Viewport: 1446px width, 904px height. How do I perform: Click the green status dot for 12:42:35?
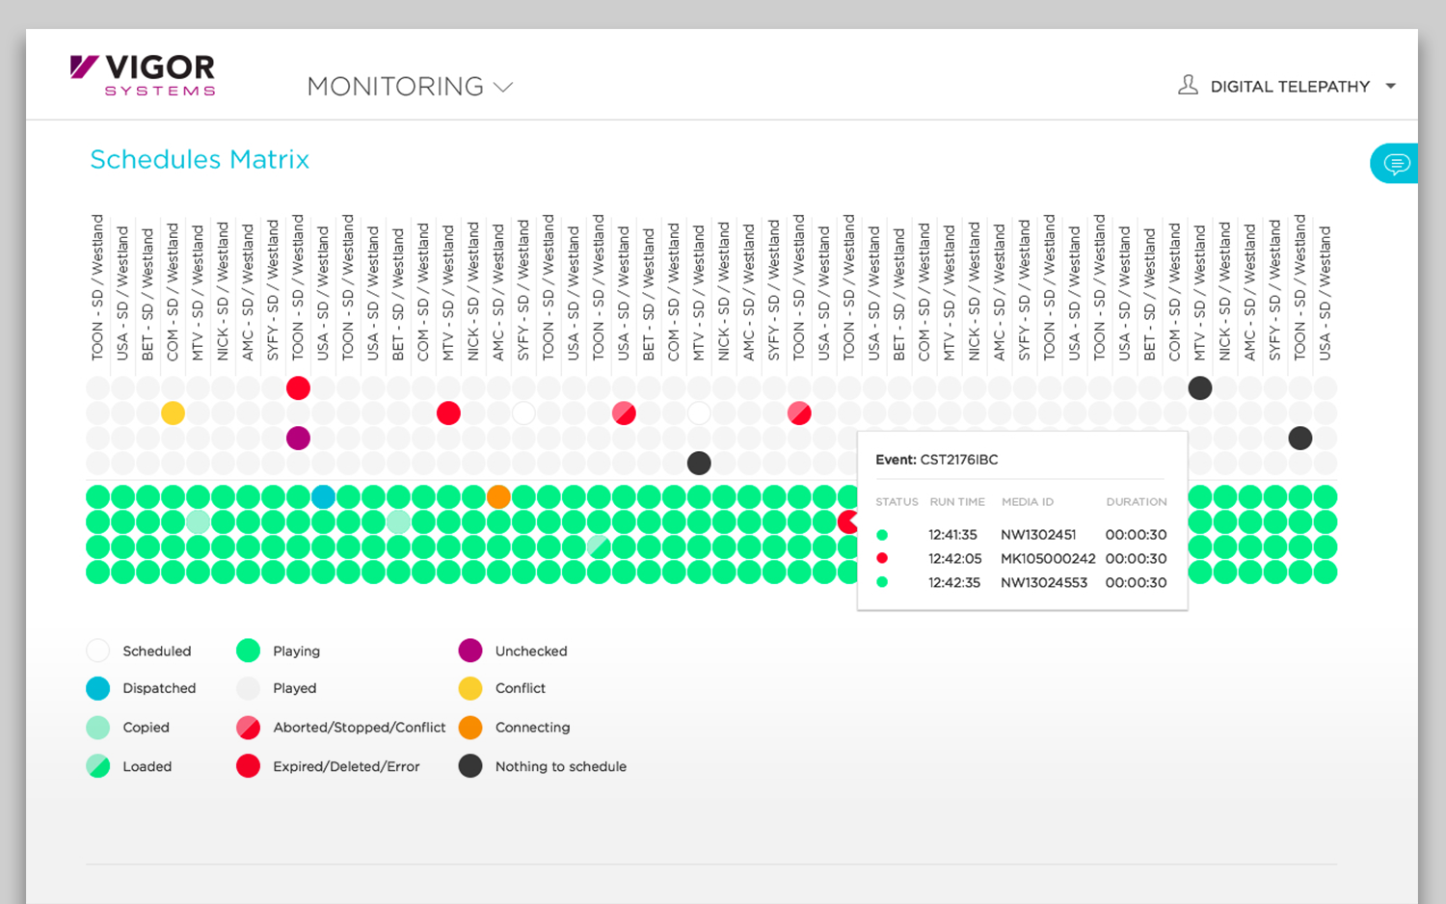[x=882, y=583]
